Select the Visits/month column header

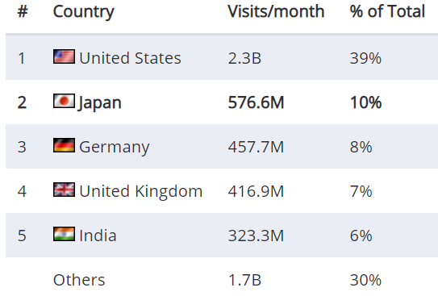(276, 11)
